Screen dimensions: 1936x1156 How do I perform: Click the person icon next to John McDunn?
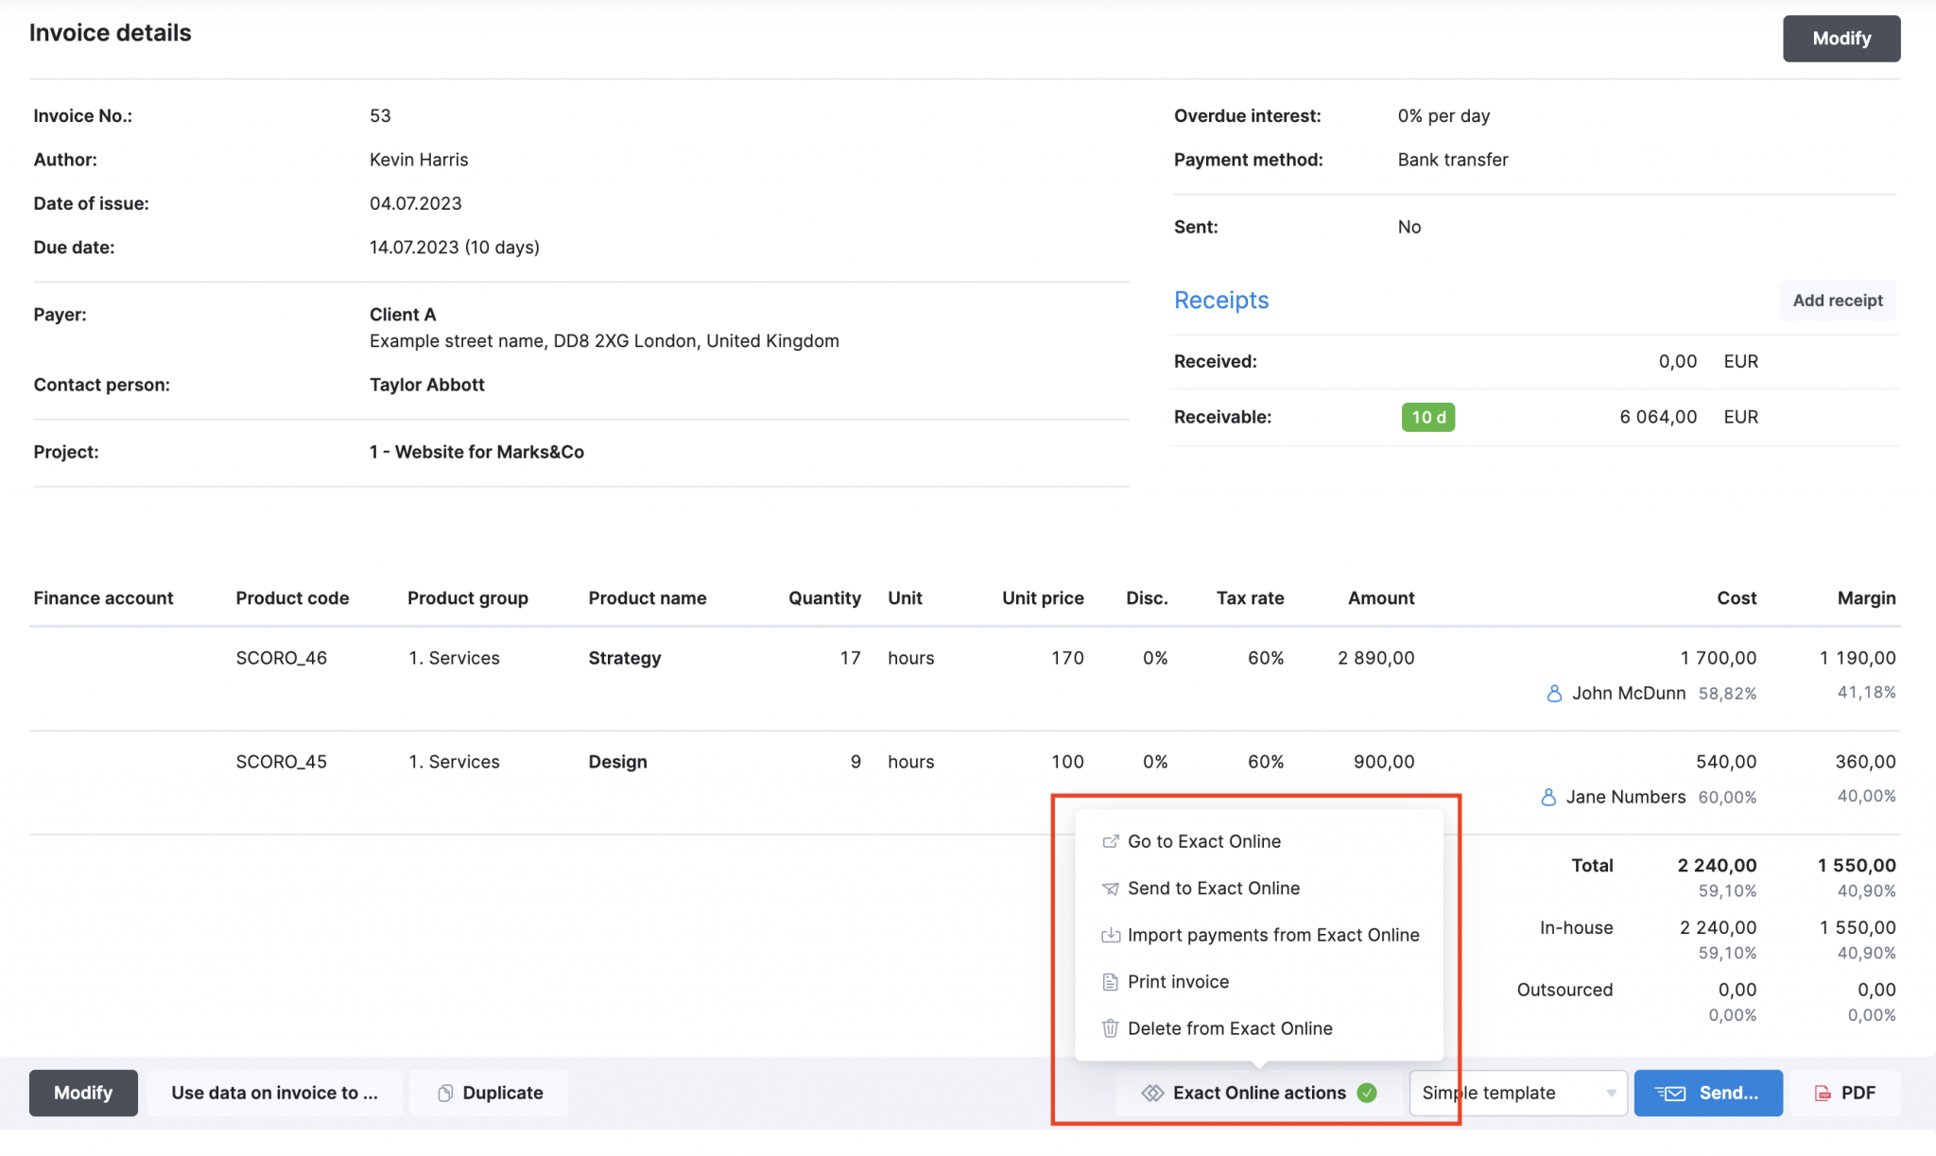click(1553, 693)
